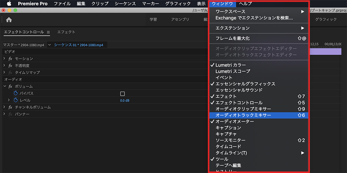This screenshot has width=347, height=173.
Task: Go to Premiere Pro home screen icon
Action: tap(9, 20)
